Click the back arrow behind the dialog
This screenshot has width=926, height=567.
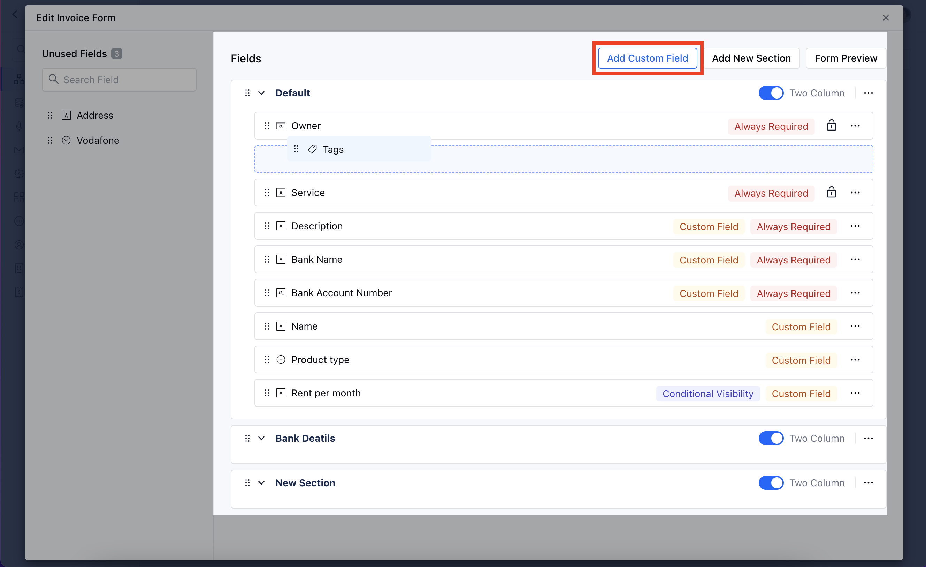click(15, 14)
